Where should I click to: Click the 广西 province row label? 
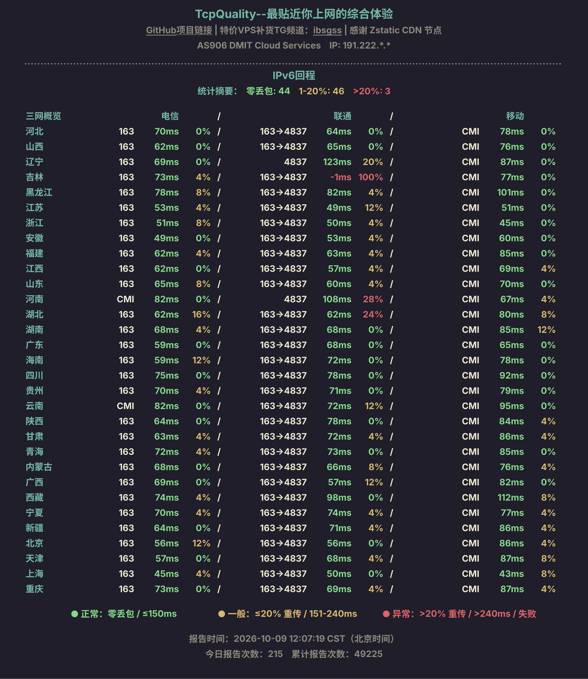(x=35, y=482)
